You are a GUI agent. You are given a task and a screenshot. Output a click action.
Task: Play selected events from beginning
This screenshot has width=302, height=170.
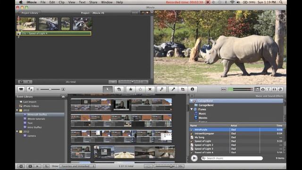coord(38,166)
